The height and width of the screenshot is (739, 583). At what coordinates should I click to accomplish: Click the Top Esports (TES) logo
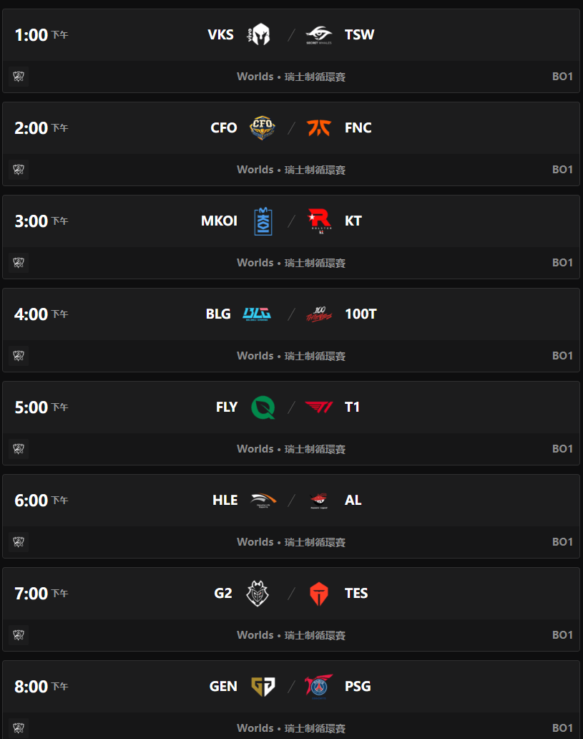319,594
